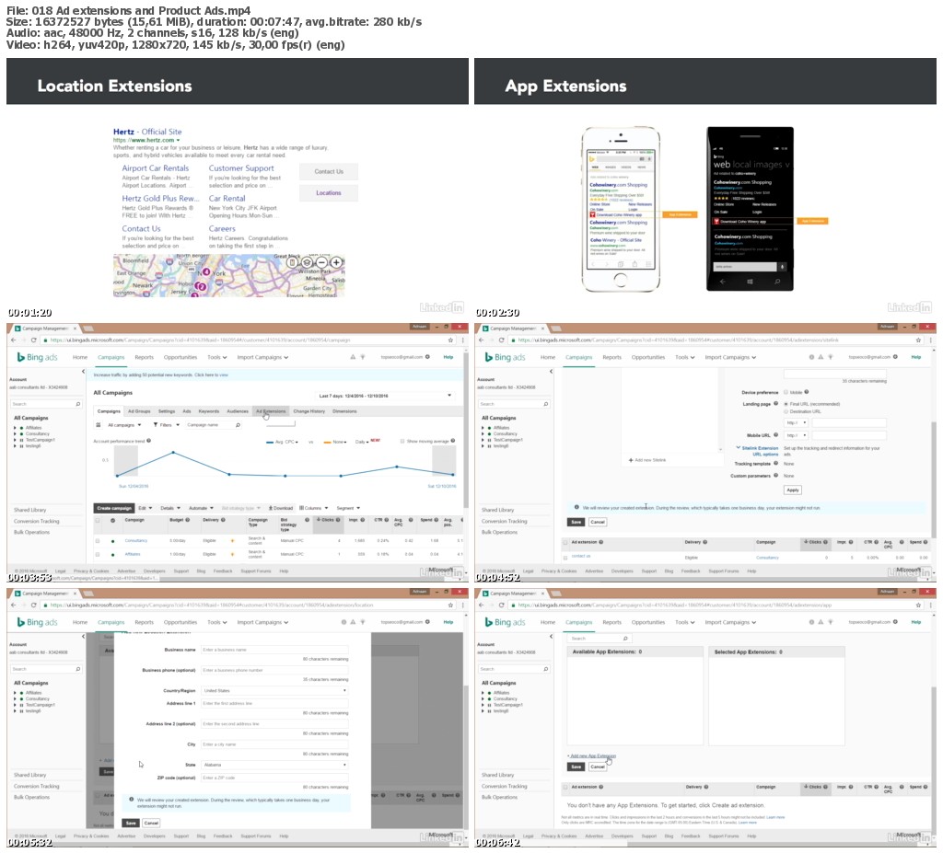
Task: Click zoom-in plus control on Hertz map
Action: point(336,262)
